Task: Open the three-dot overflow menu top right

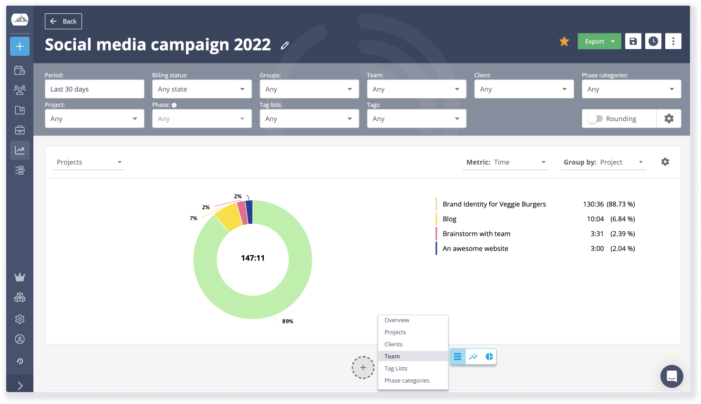Action: pyautogui.click(x=673, y=41)
